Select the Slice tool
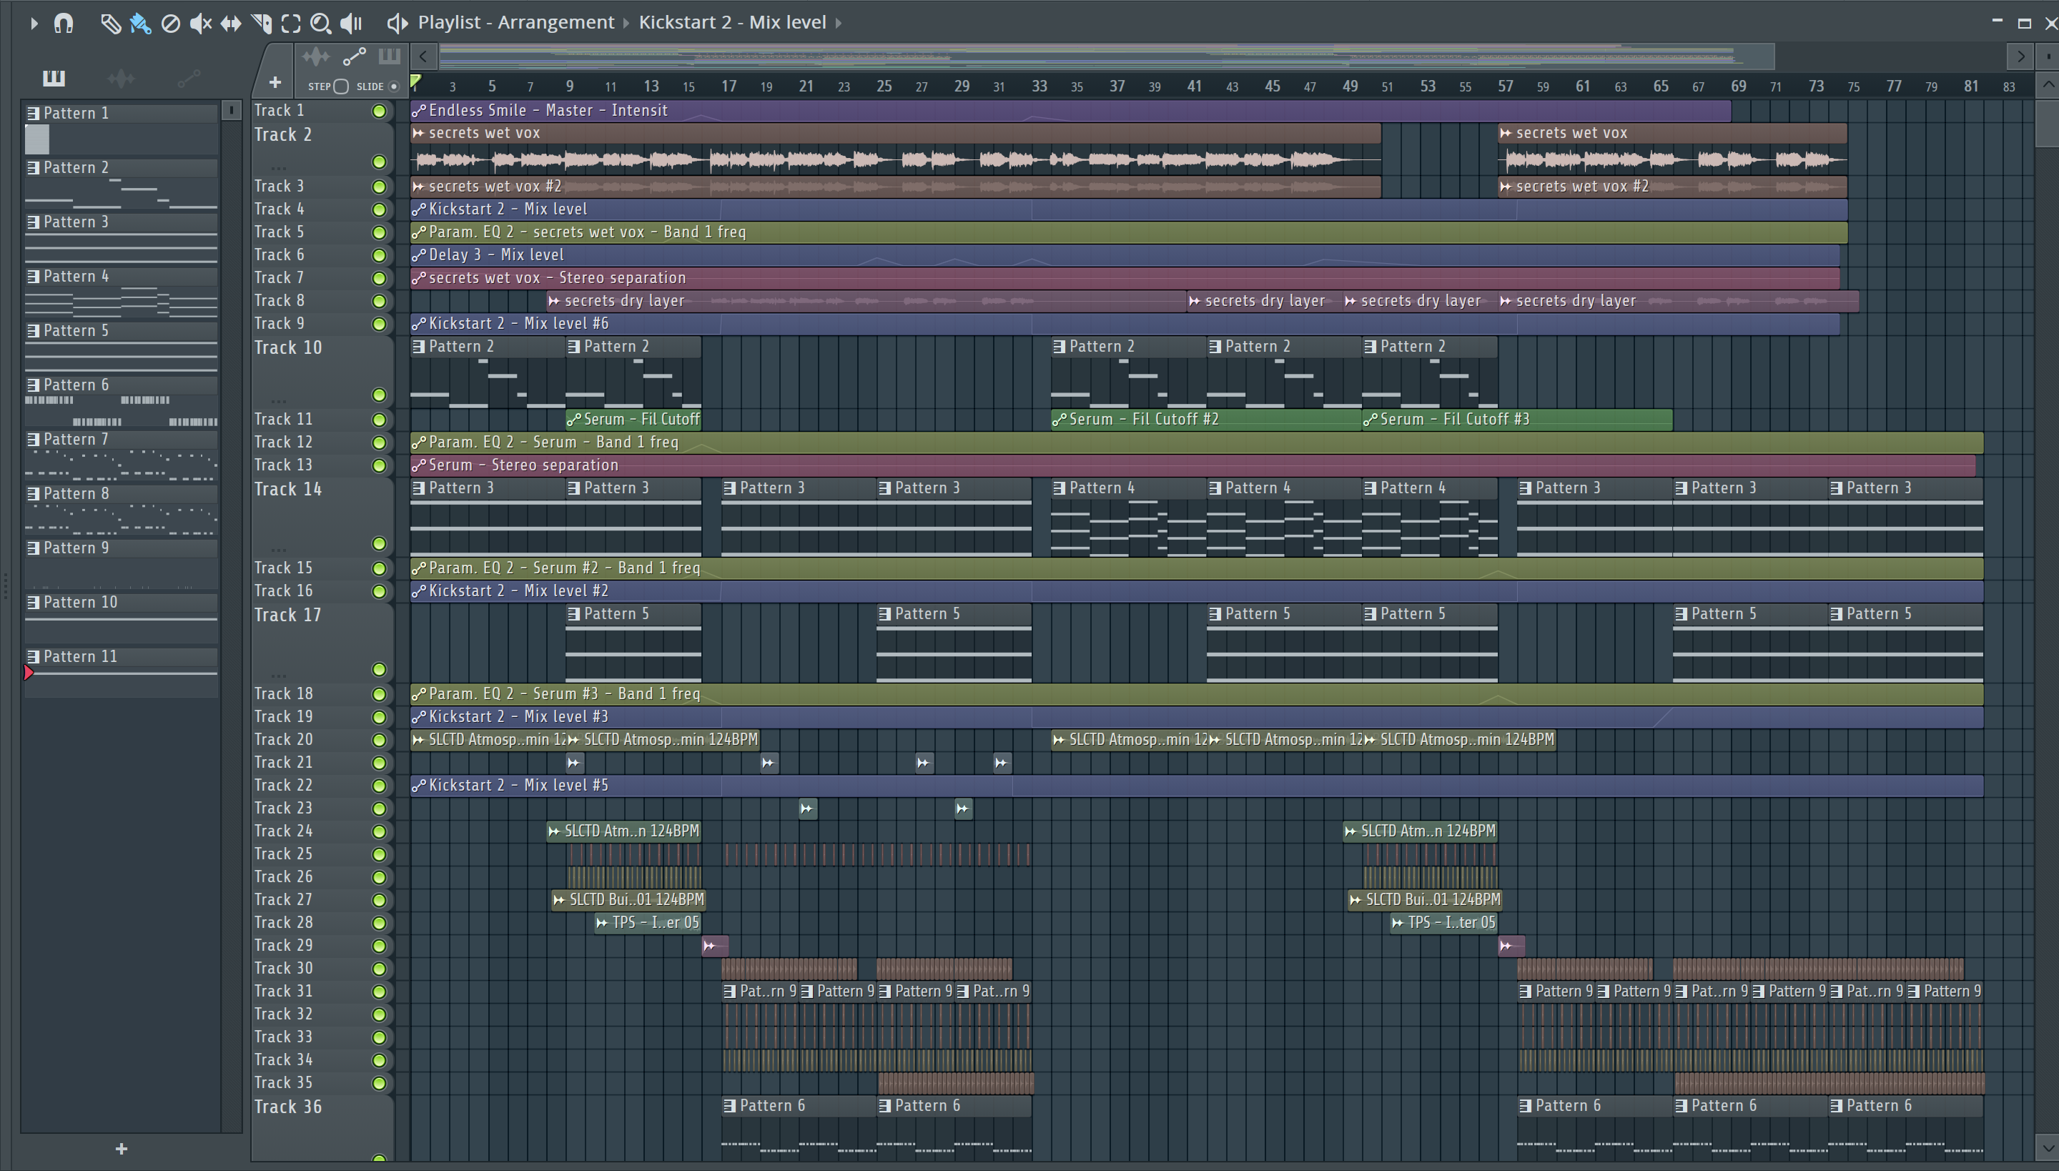 (262, 24)
